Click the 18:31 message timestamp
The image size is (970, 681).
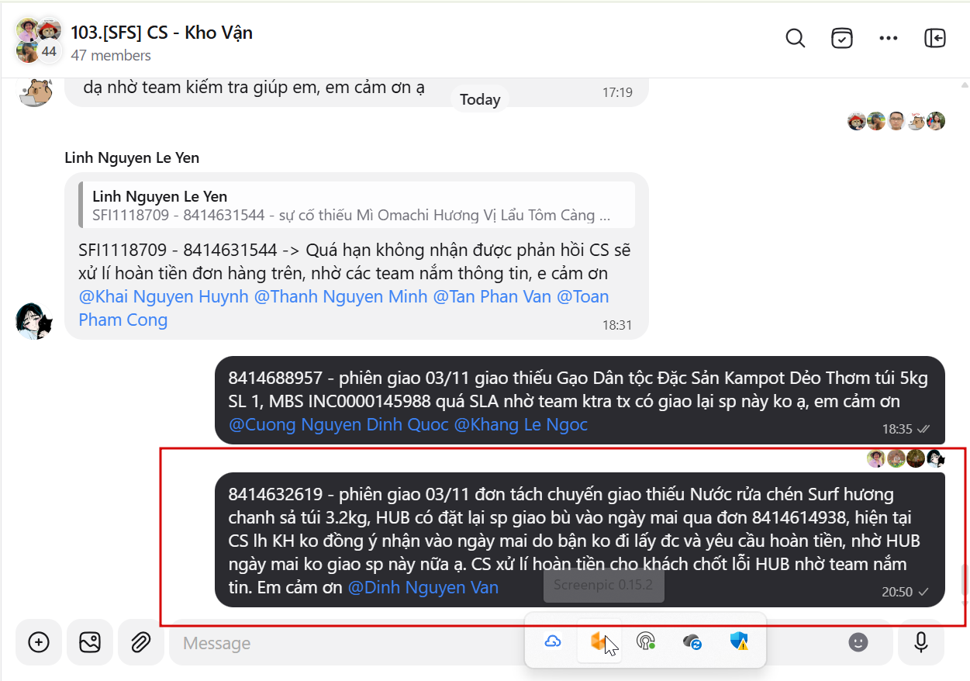click(617, 325)
